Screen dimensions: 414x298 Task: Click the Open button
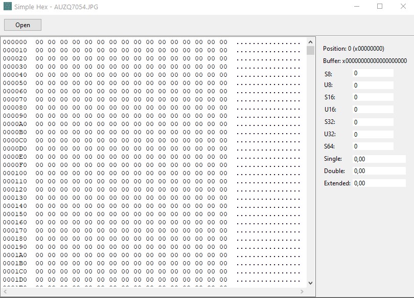coord(22,25)
